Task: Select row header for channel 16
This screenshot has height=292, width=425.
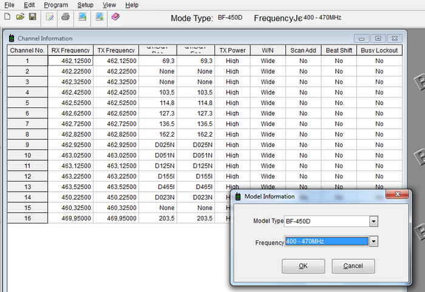Action: [27, 218]
